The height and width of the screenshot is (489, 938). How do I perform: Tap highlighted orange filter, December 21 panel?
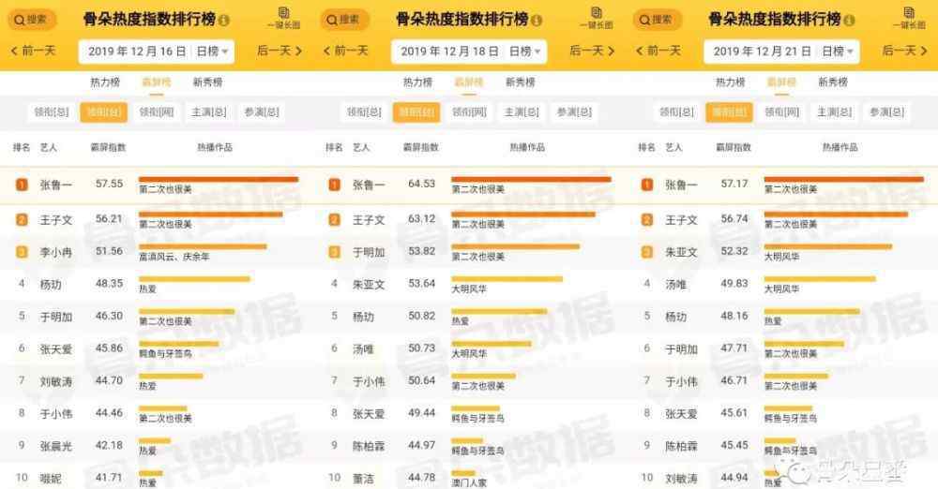729,111
